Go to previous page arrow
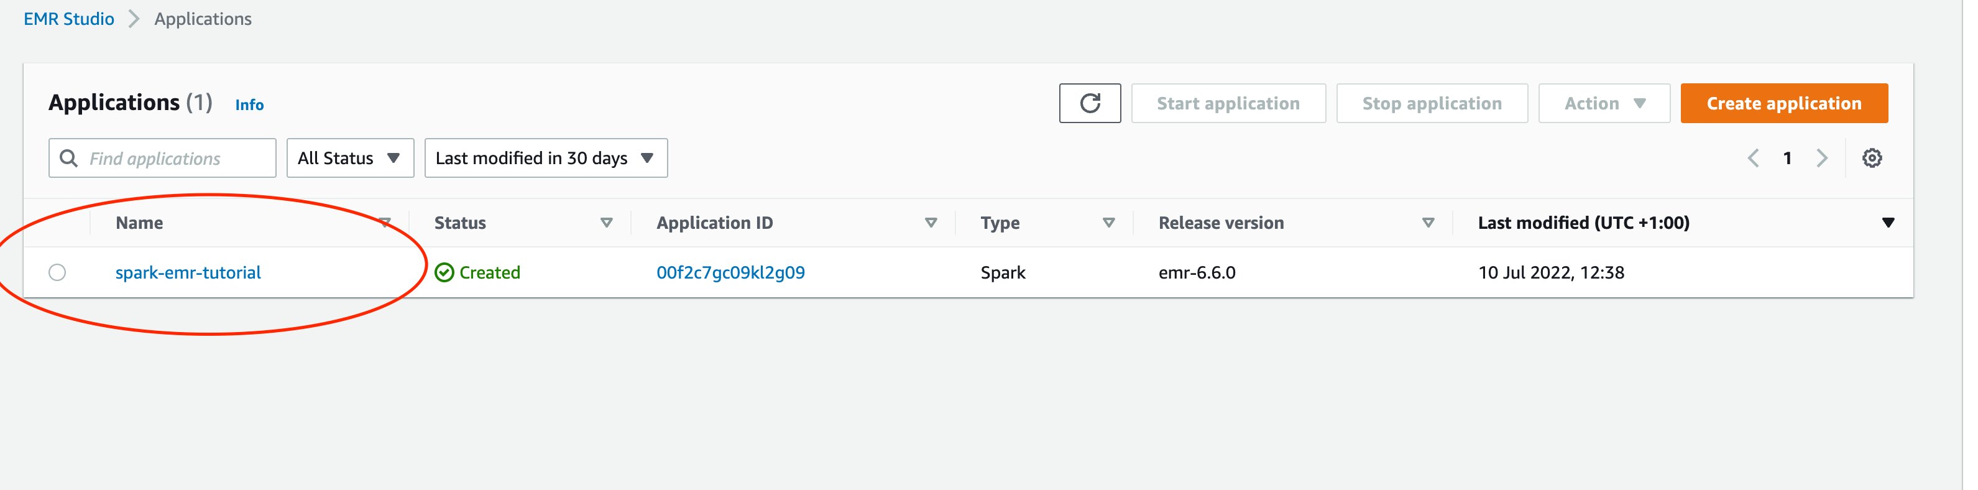 click(1753, 158)
